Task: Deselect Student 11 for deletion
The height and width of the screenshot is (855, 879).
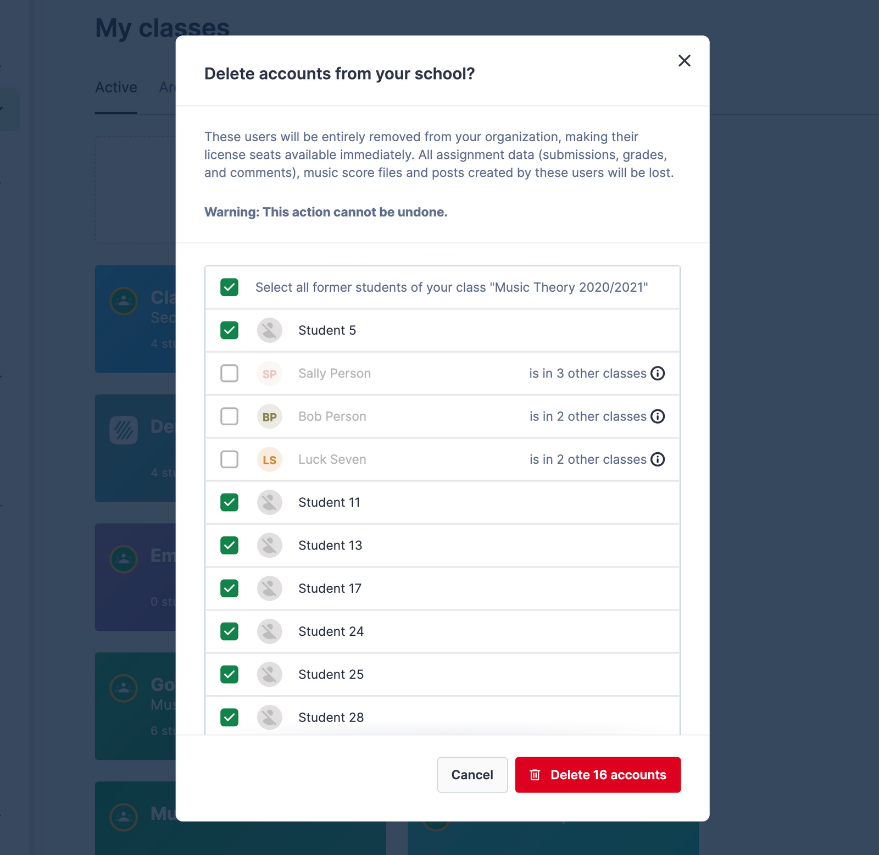Action: 229,502
